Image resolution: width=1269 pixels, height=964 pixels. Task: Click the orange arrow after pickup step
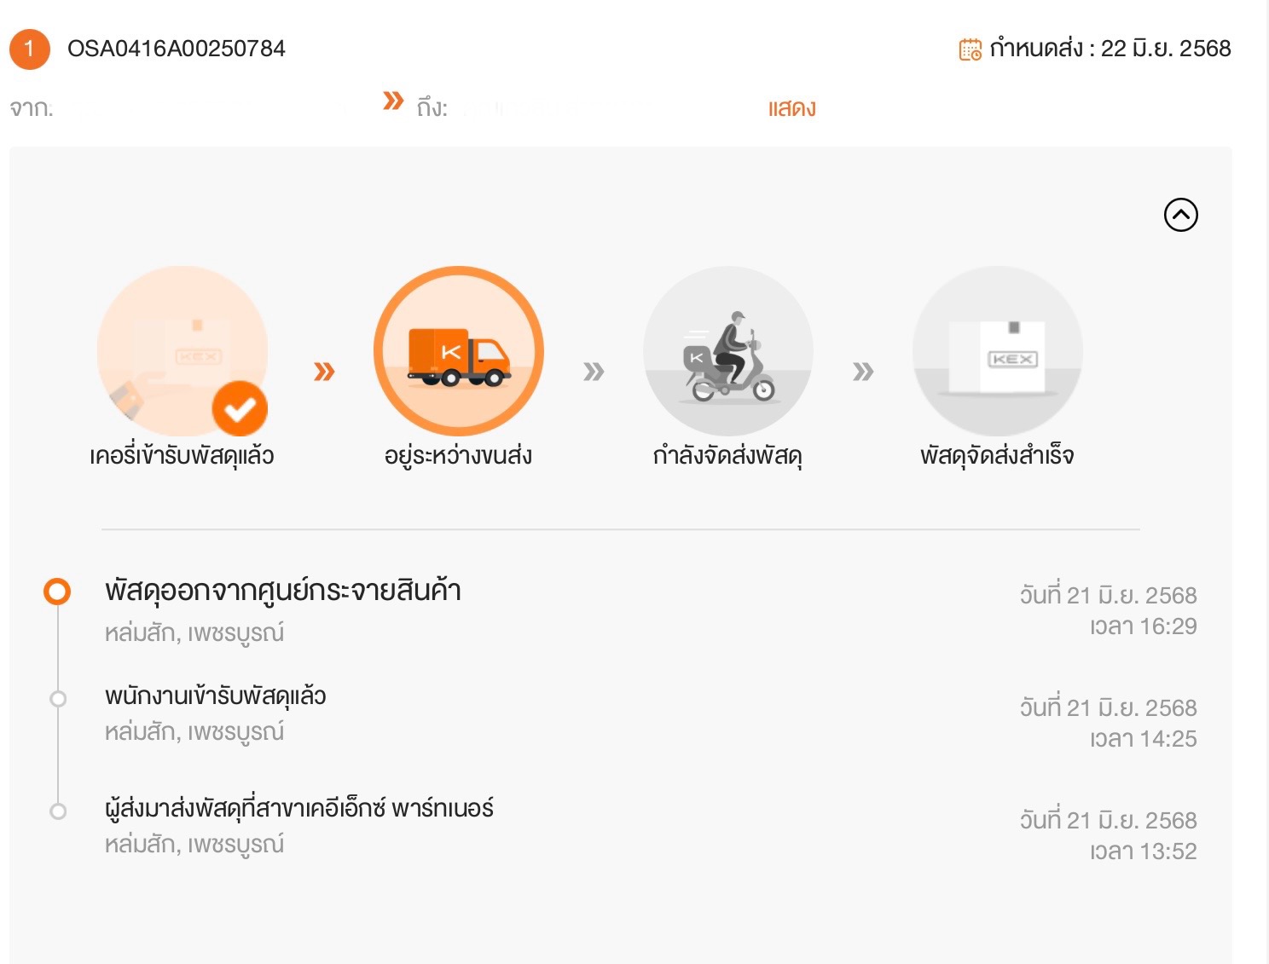[x=324, y=372]
